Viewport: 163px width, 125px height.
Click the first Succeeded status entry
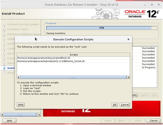coord(148,48)
